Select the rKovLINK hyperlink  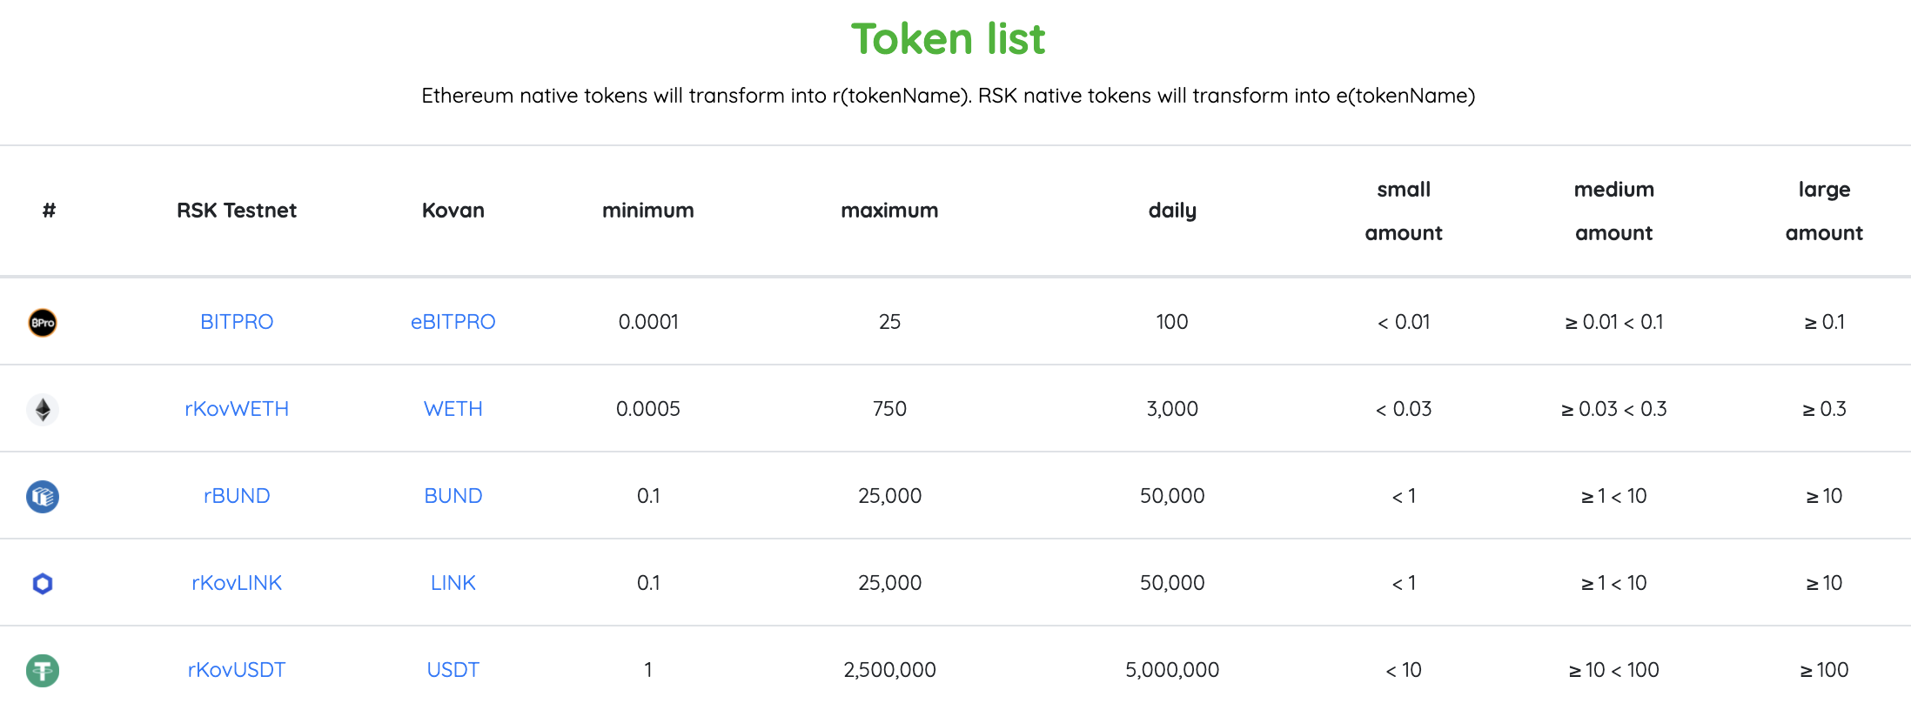coord(237,583)
